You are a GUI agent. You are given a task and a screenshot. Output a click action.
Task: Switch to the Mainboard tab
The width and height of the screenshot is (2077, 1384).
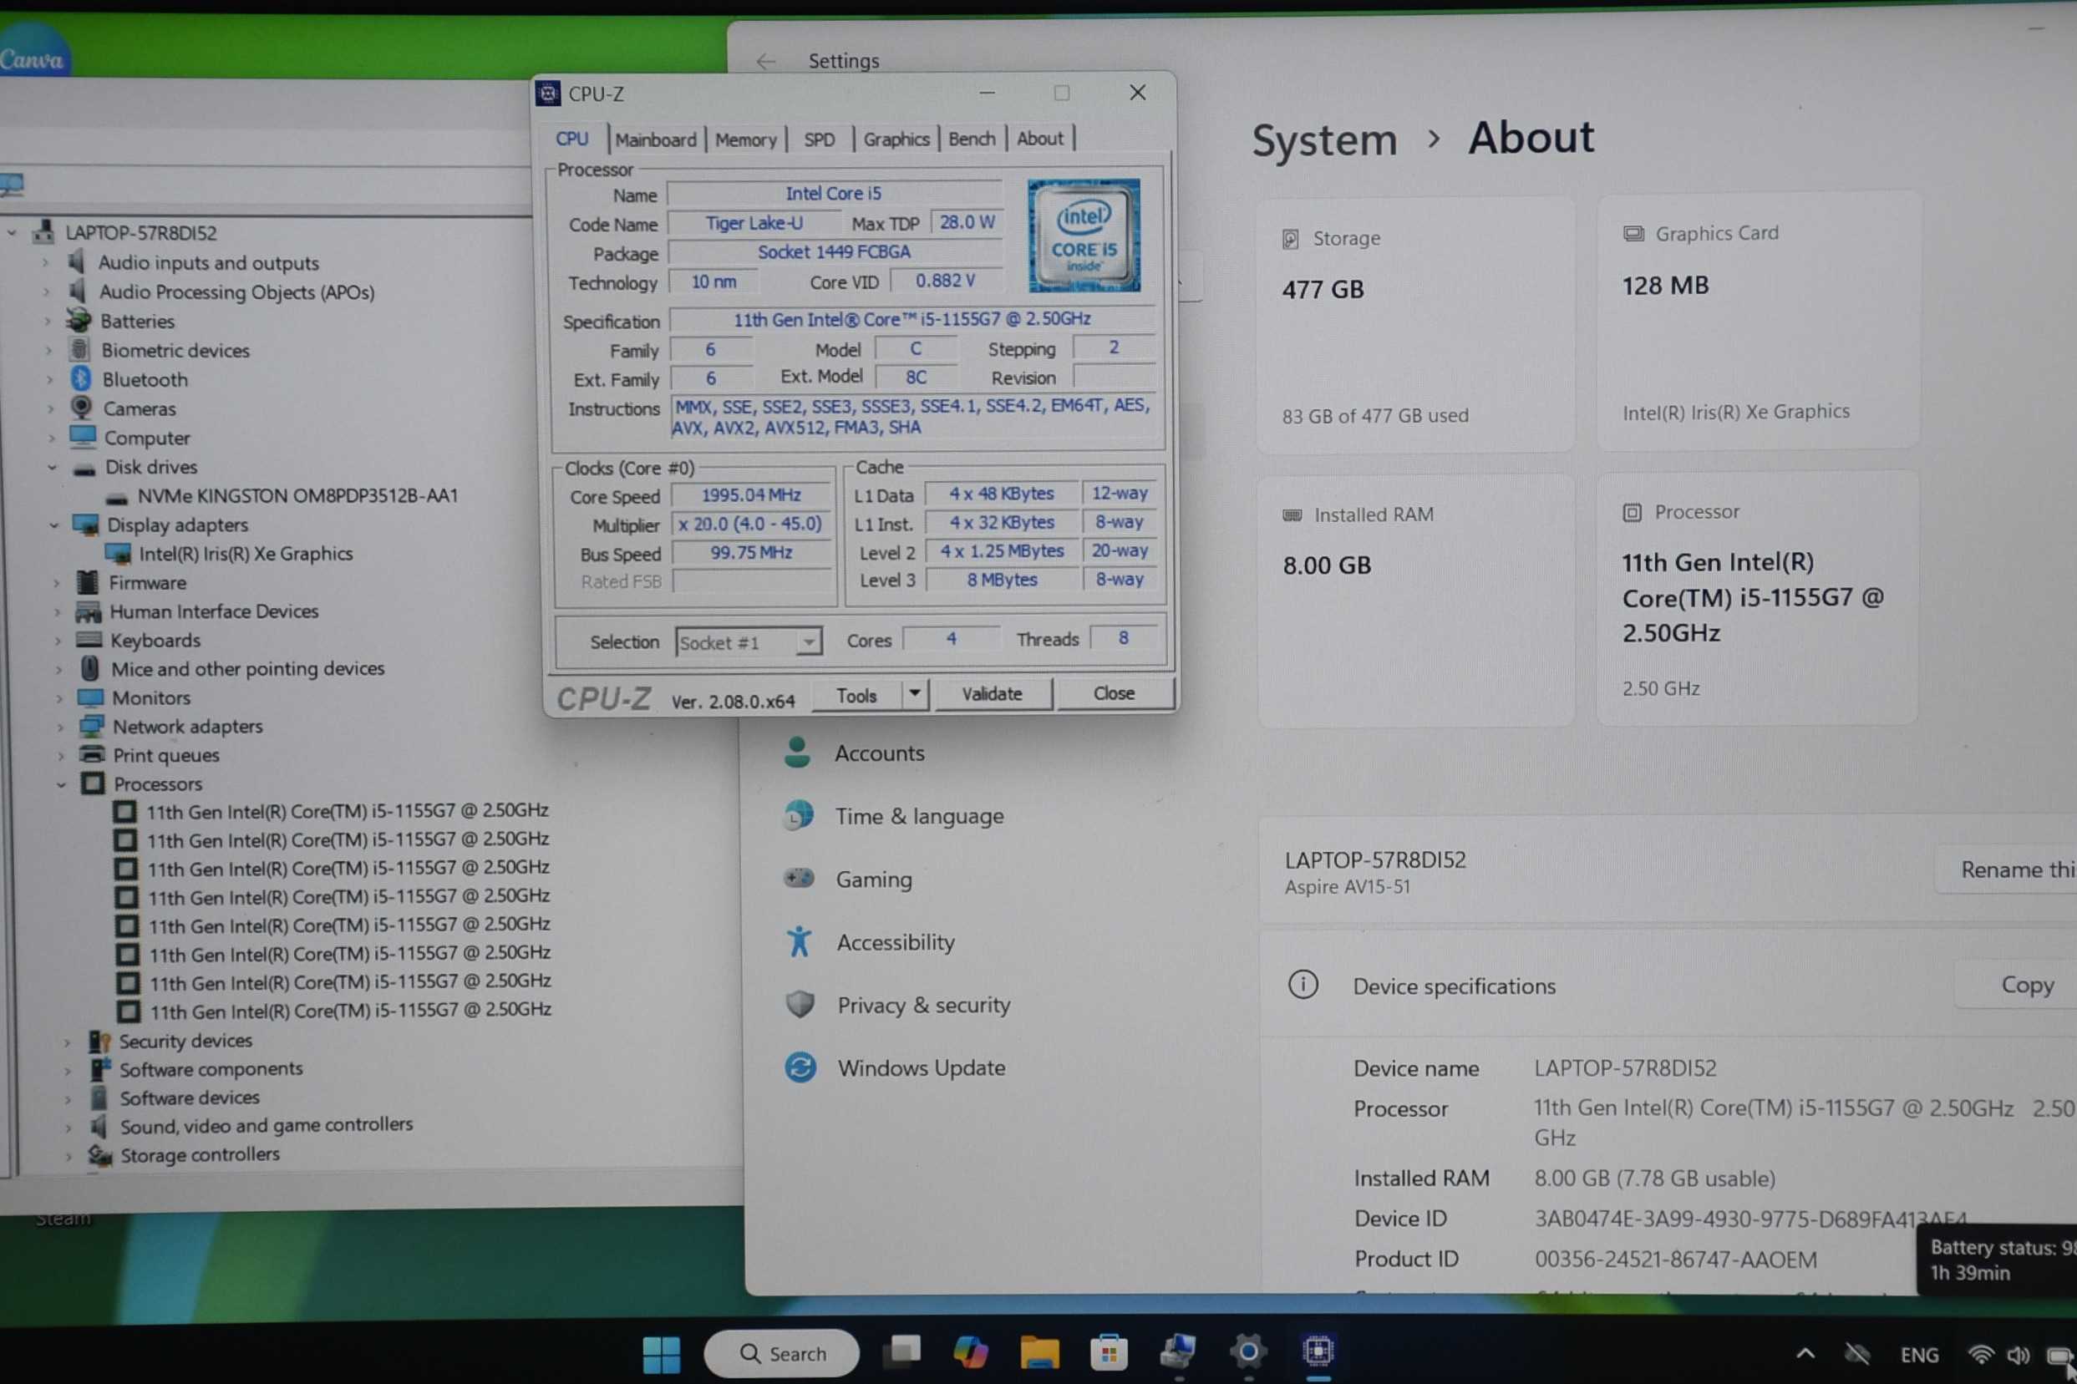655,139
